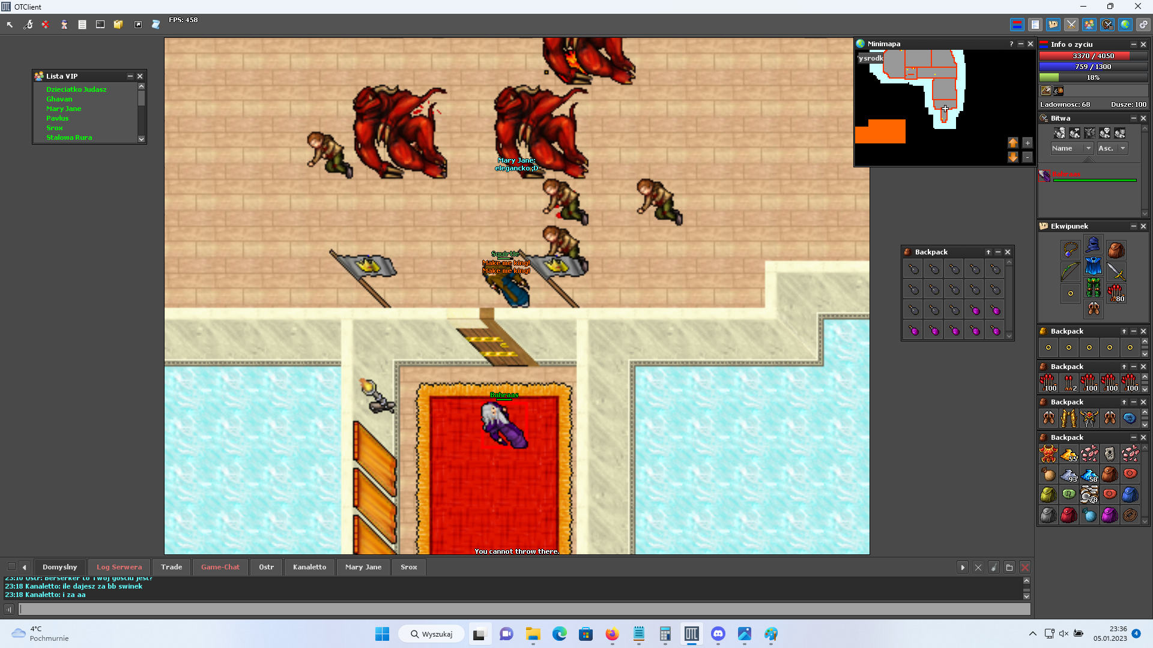The image size is (1153, 648).
Task: Toggle the crossed swords combat controls icon
Action: pos(1071,25)
